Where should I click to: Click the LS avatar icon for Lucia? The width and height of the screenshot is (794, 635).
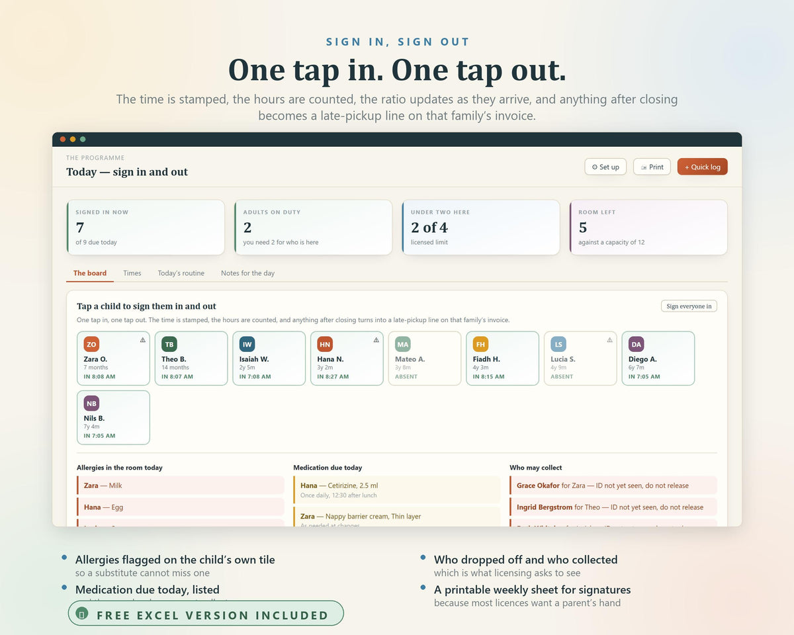tap(559, 344)
